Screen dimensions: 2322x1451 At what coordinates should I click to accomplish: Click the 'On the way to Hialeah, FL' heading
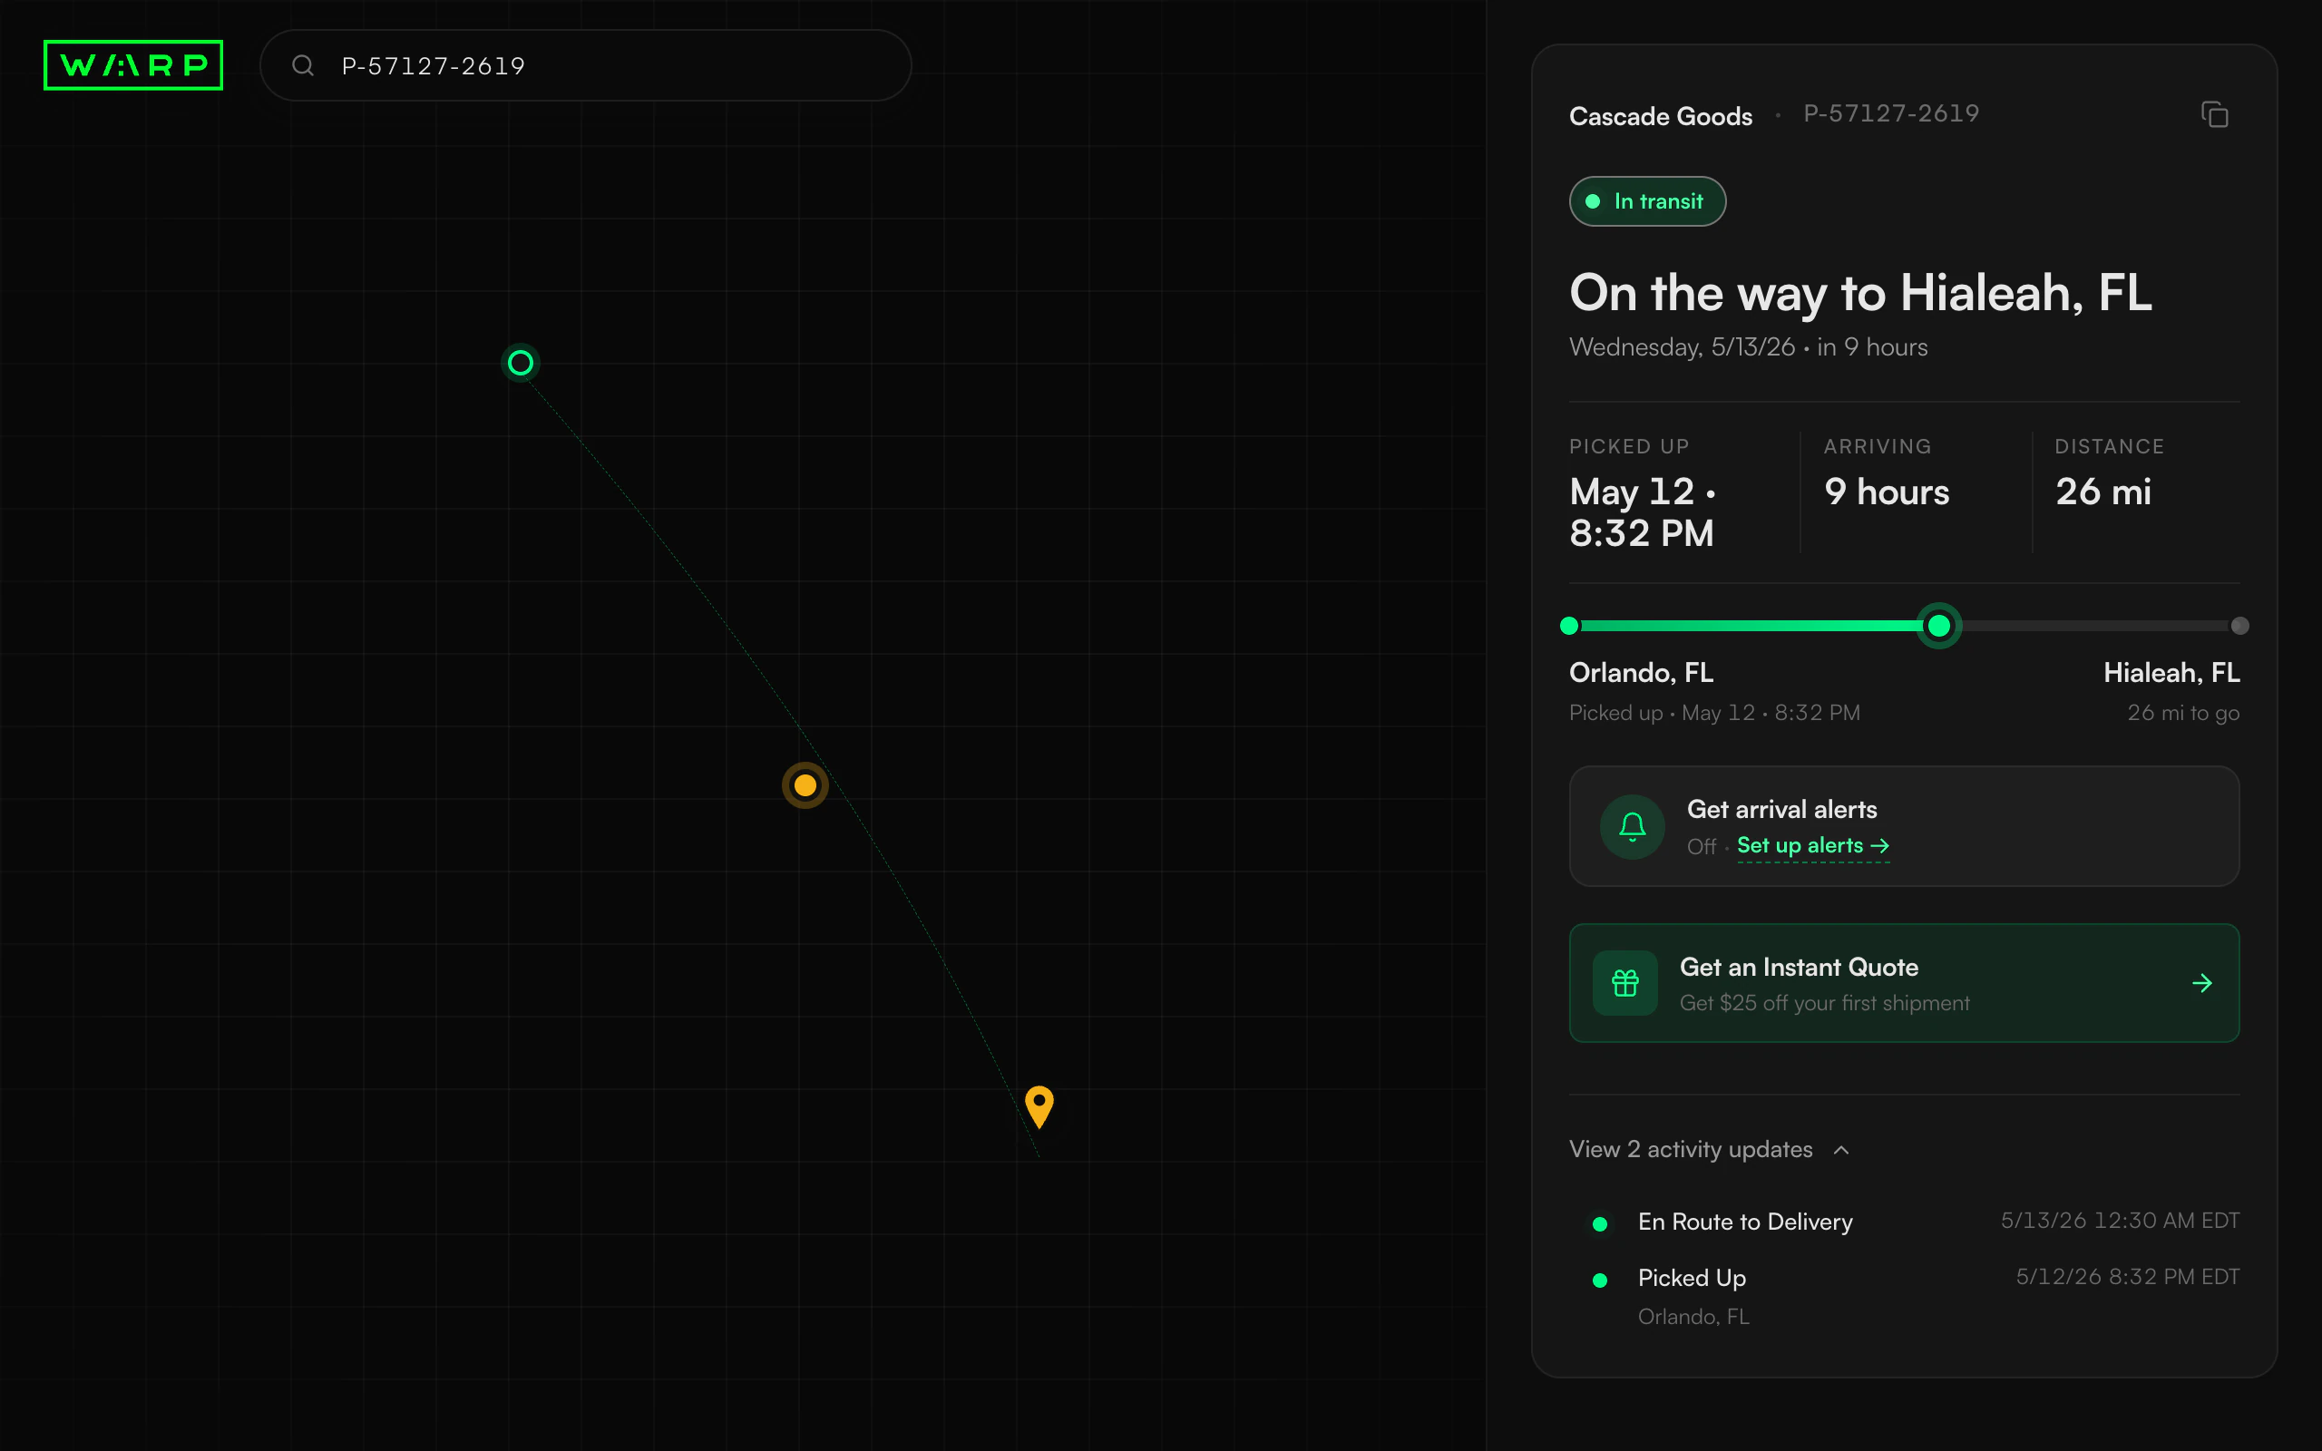(x=1860, y=293)
